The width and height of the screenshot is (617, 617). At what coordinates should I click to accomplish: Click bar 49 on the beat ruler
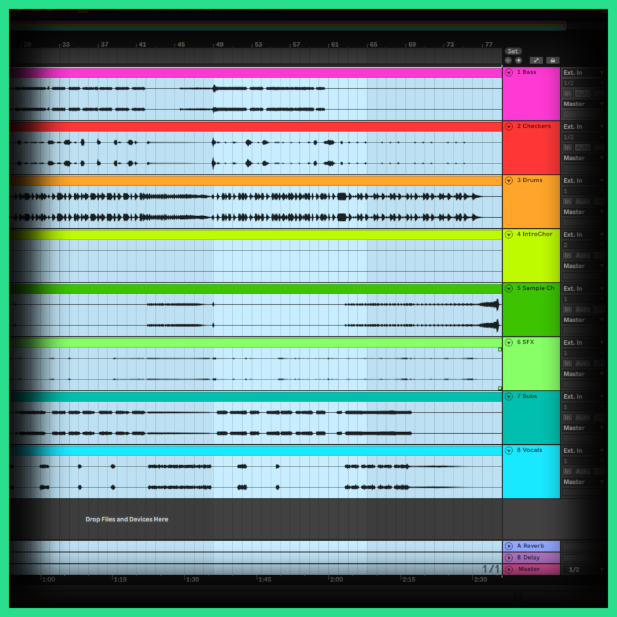point(219,44)
